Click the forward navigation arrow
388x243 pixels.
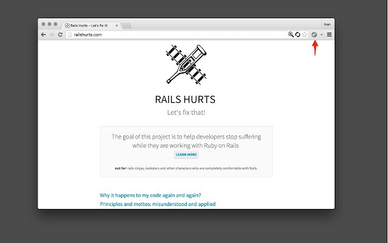52,35
